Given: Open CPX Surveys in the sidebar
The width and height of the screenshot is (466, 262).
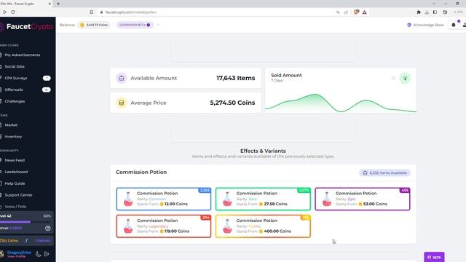Looking at the screenshot, I should coord(16,78).
